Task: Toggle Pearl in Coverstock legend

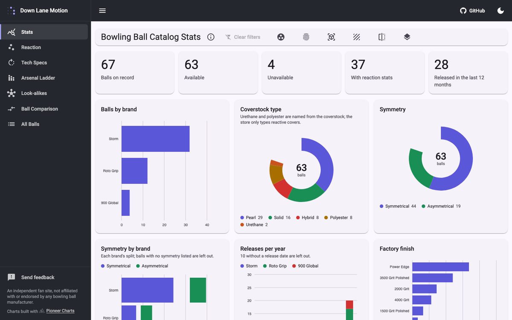Action: tap(251, 218)
